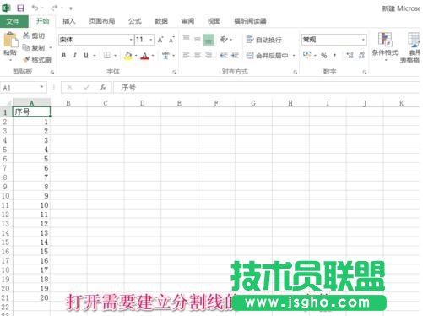Click the top align icon
This screenshot has height=316, width=423.
(x=187, y=39)
